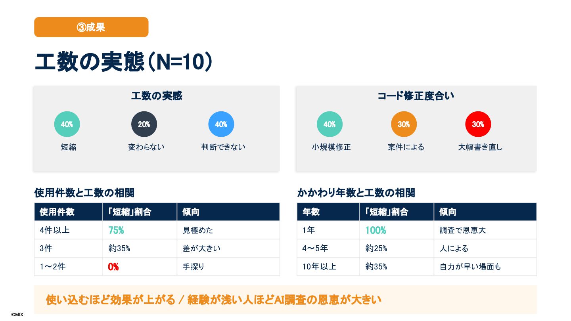
Task: Click the orange 30% circle above 案件による
Action: [x=404, y=124]
